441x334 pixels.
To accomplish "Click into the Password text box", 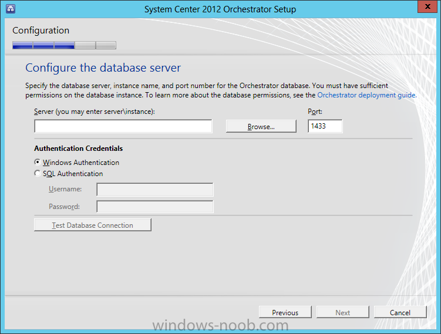I will click(x=155, y=207).
